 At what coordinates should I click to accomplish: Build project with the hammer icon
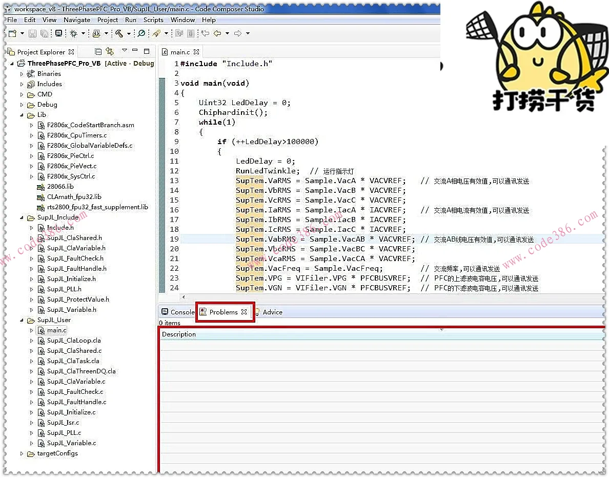pos(119,33)
